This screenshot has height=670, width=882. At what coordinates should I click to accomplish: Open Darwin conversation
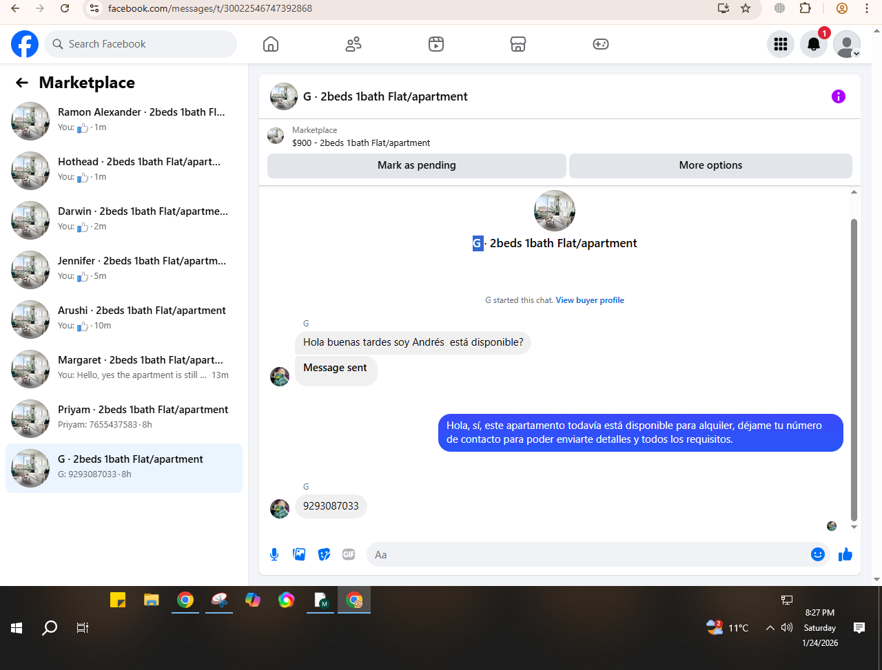[x=124, y=220]
